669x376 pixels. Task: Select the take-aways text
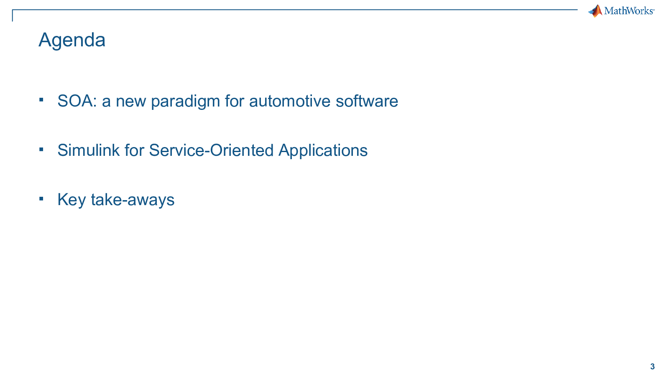(133, 200)
